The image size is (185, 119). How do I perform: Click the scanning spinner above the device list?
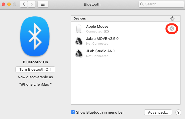click(172, 19)
